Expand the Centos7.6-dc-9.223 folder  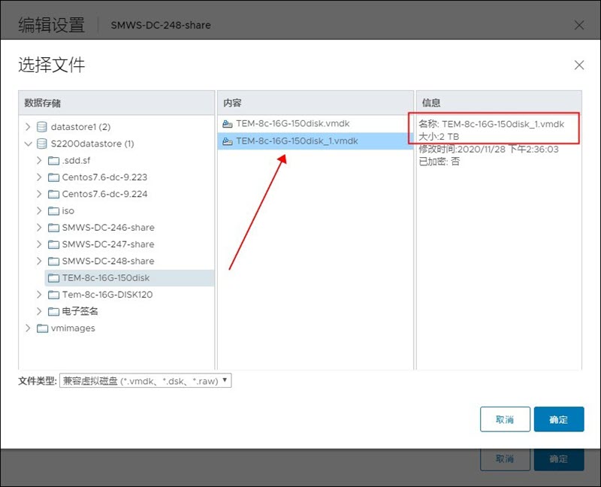pos(39,177)
